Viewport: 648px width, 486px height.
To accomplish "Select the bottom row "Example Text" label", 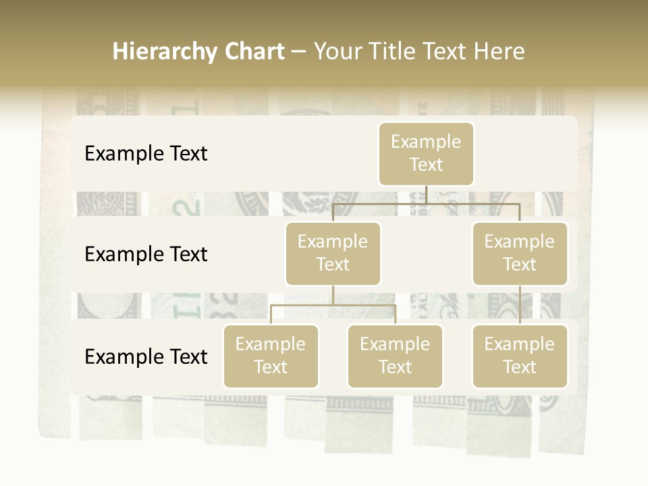I will tap(146, 356).
